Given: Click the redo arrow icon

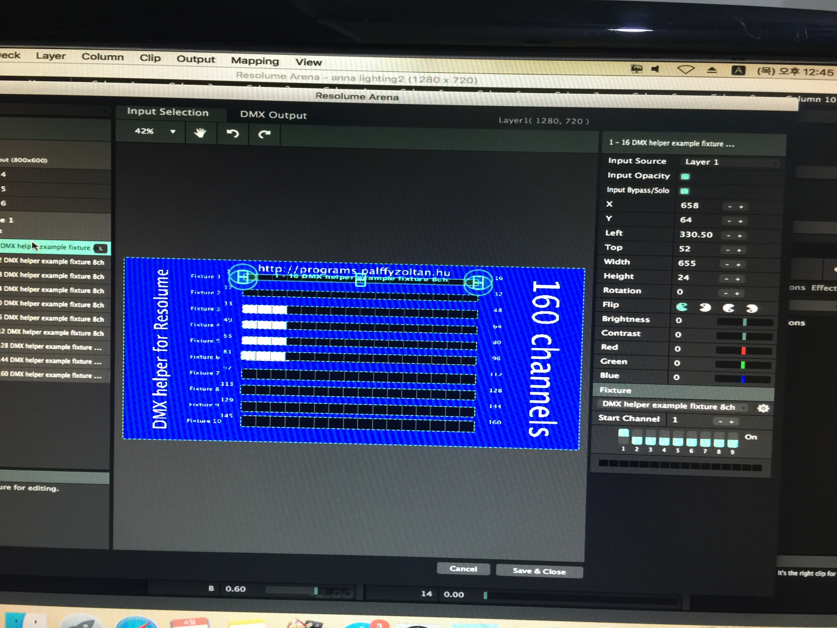Looking at the screenshot, I should 264,134.
